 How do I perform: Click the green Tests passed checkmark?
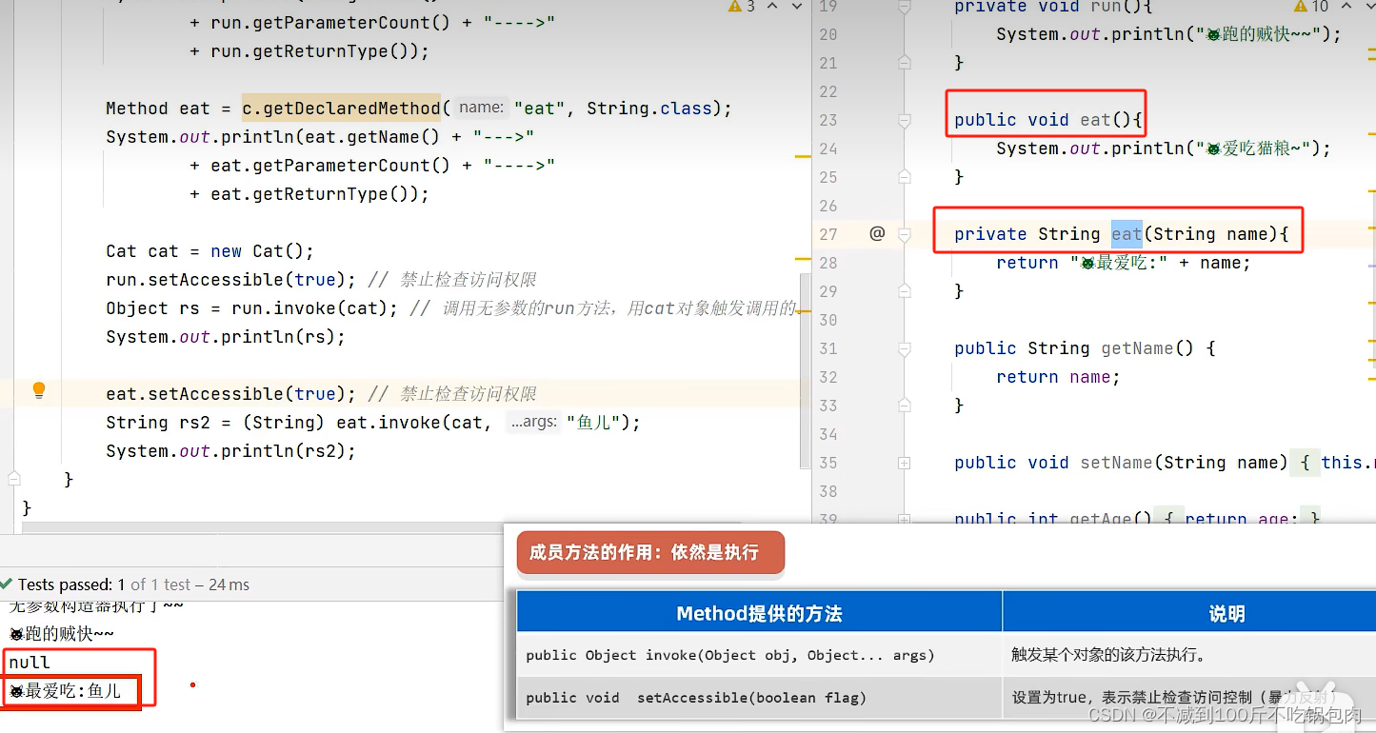click(7, 584)
